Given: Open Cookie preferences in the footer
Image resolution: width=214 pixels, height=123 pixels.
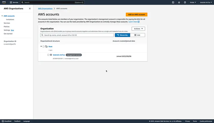Looking at the screenshot, I should coord(206,121).
